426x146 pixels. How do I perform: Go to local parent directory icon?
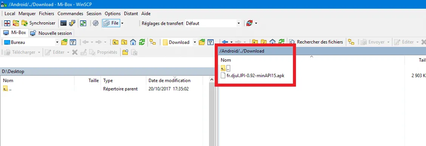pos(115,42)
